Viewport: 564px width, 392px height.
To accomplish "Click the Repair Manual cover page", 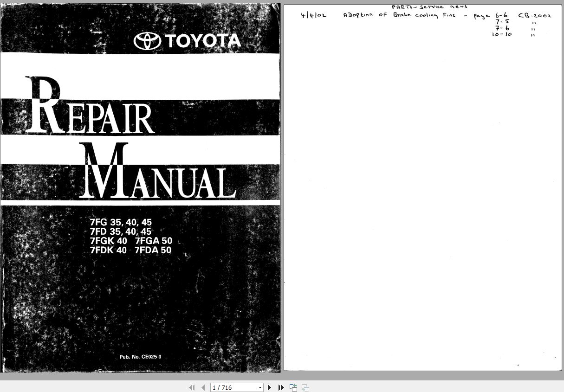I will click(140, 187).
